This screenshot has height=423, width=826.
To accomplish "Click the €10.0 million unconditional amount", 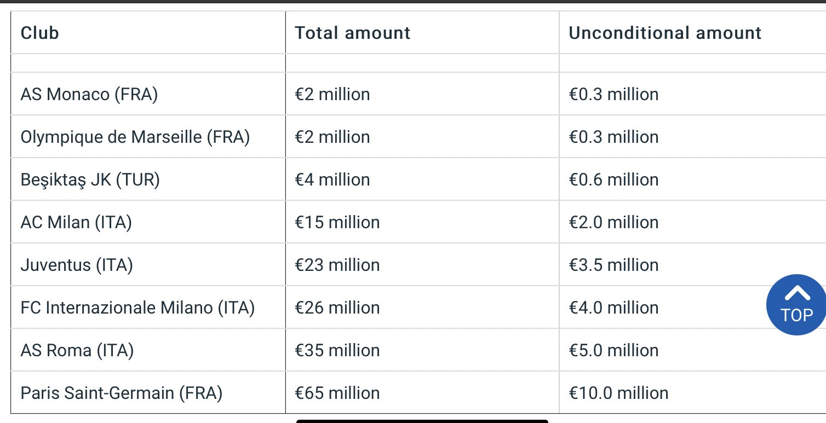I will (x=618, y=393).
